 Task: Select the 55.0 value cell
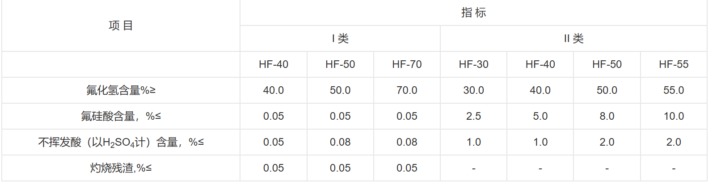click(x=674, y=90)
